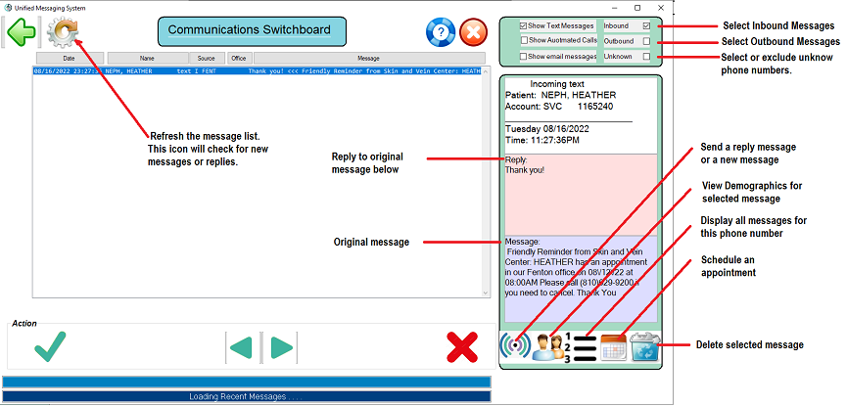The height and width of the screenshot is (406, 847).
Task: Go to next message with right arrow
Action: coord(282,347)
